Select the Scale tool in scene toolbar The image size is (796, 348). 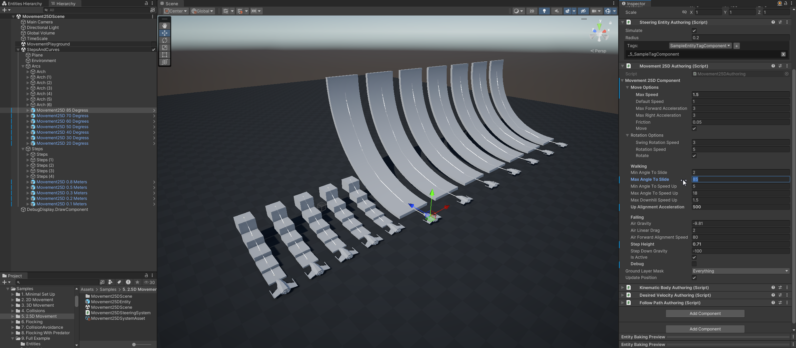click(x=165, y=48)
